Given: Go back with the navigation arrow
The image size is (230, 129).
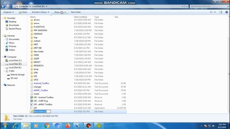Looking at the screenshot, I should pos(3,6).
